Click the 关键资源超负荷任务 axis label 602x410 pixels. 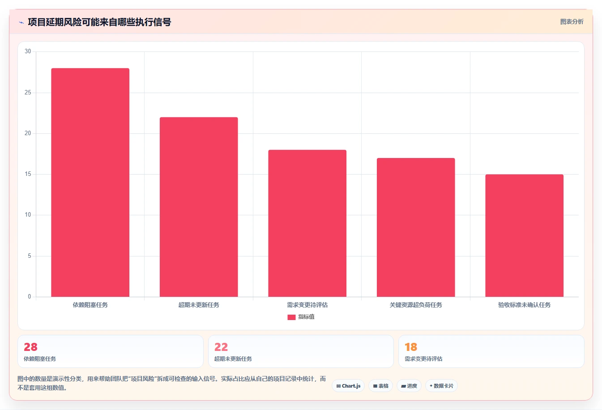click(416, 305)
